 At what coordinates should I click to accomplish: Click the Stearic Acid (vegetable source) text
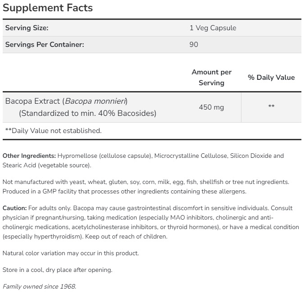pyautogui.click(x=47, y=165)
